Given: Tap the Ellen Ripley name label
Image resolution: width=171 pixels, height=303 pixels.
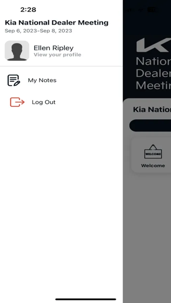Looking at the screenshot, I should [x=53, y=48].
